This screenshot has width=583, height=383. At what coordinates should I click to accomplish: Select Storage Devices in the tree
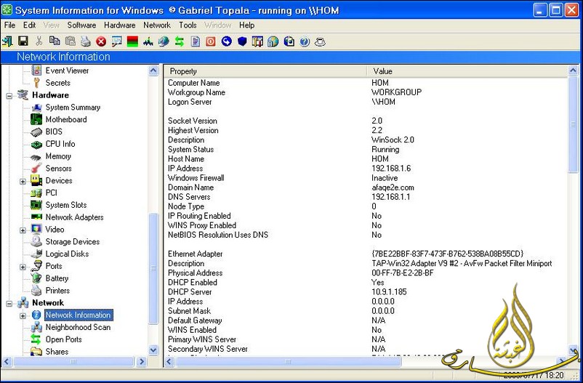(73, 242)
